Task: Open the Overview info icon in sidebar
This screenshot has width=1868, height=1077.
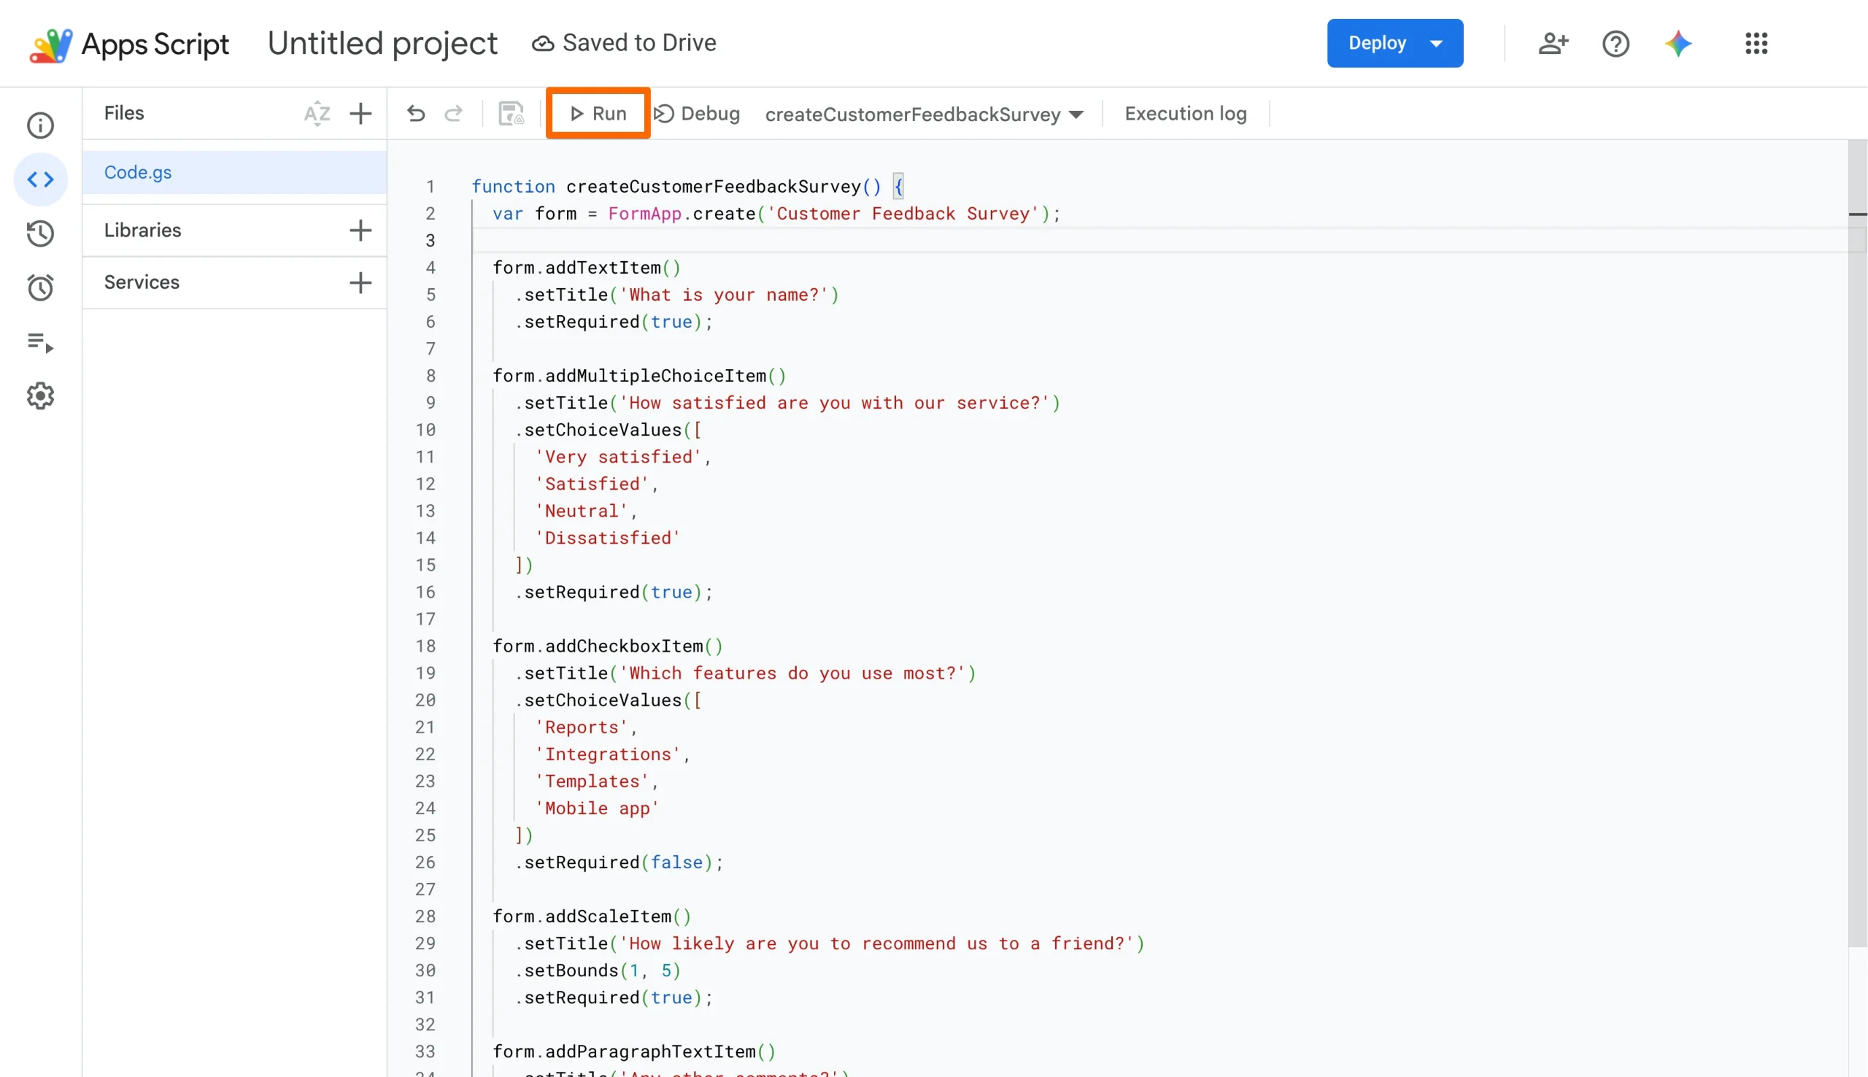Action: click(x=40, y=125)
